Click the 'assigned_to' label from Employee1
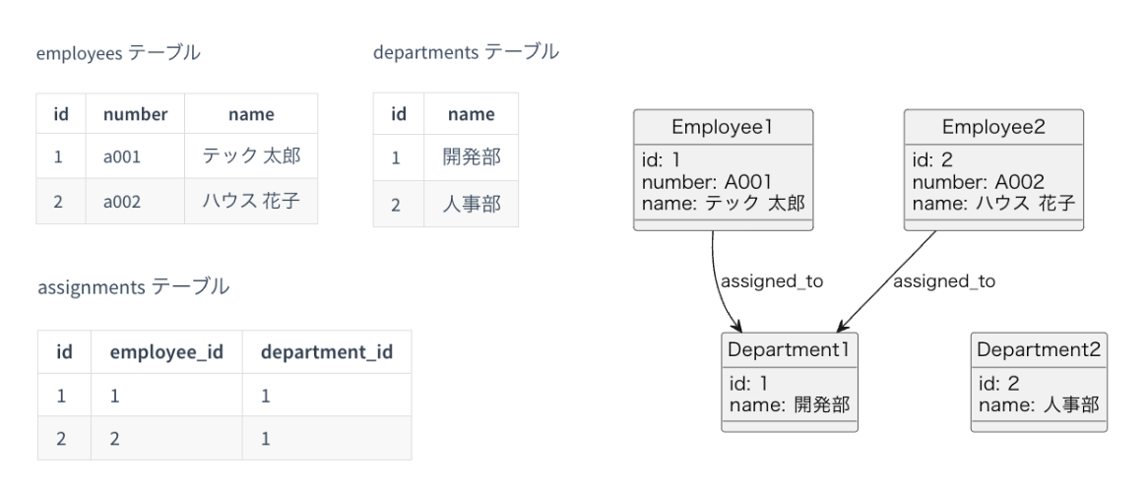This screenshot has height=492, width=1148. point(773,281)
